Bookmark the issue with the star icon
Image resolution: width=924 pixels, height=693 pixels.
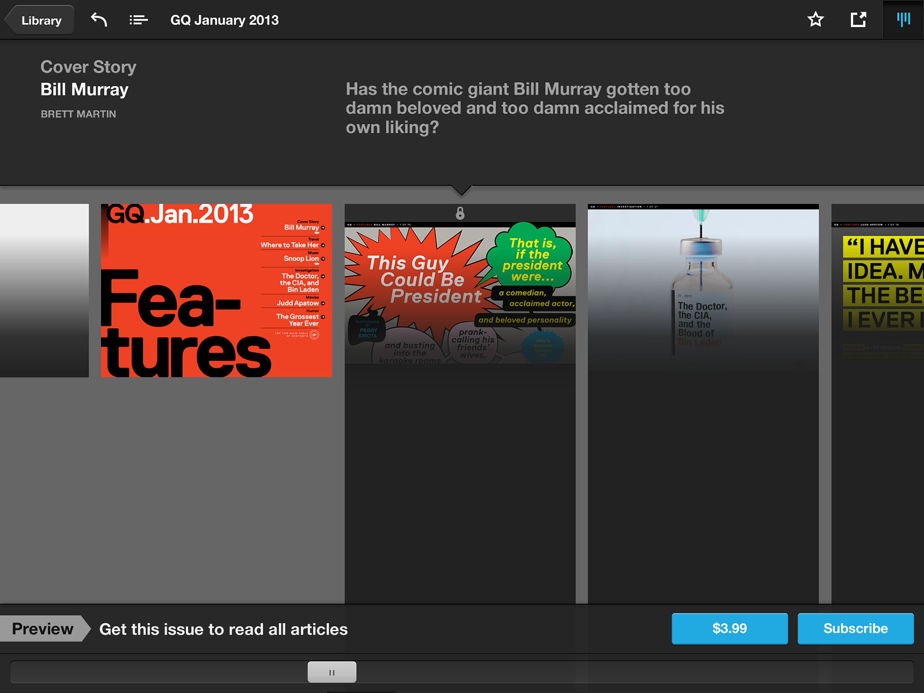pos(816,20)
